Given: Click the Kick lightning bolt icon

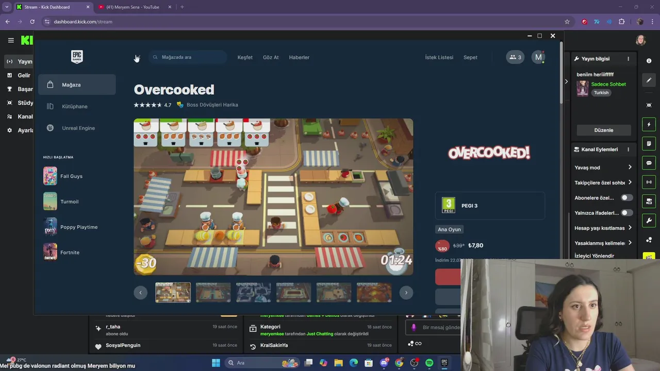Looking at the screenshot, I should (x=649, y=124).
